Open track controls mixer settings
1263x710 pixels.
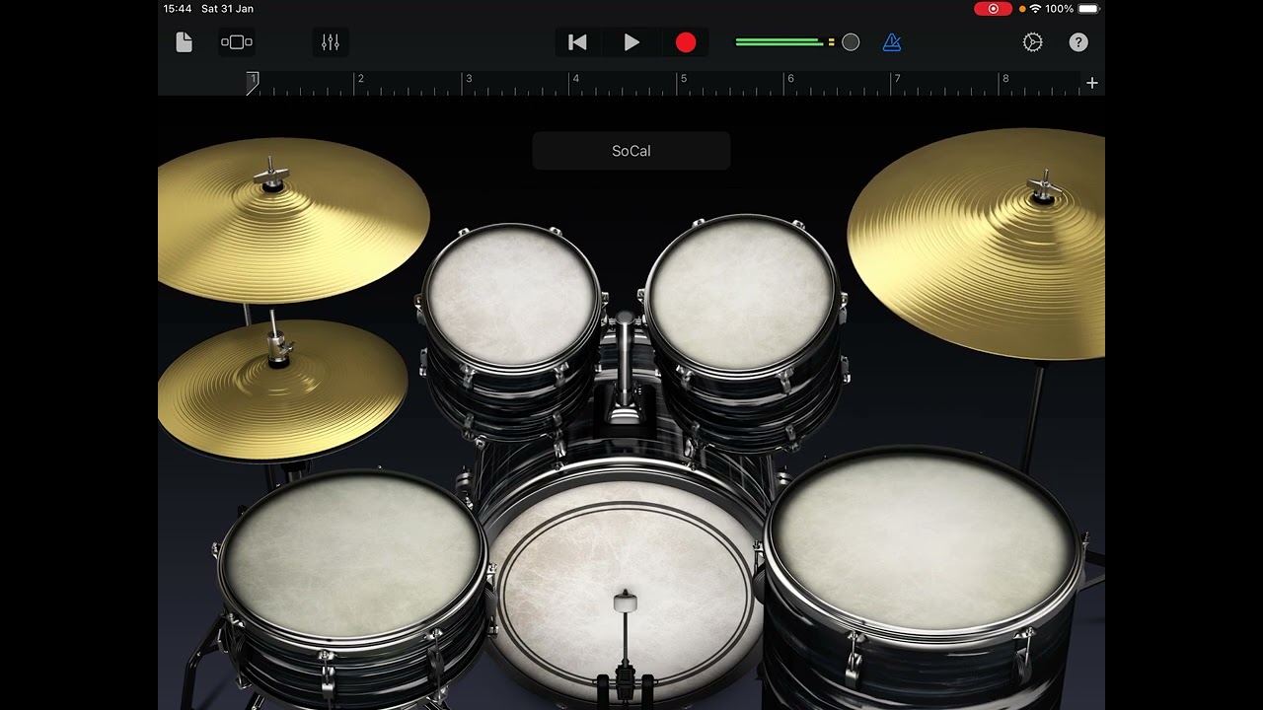[x=331, y=42]
